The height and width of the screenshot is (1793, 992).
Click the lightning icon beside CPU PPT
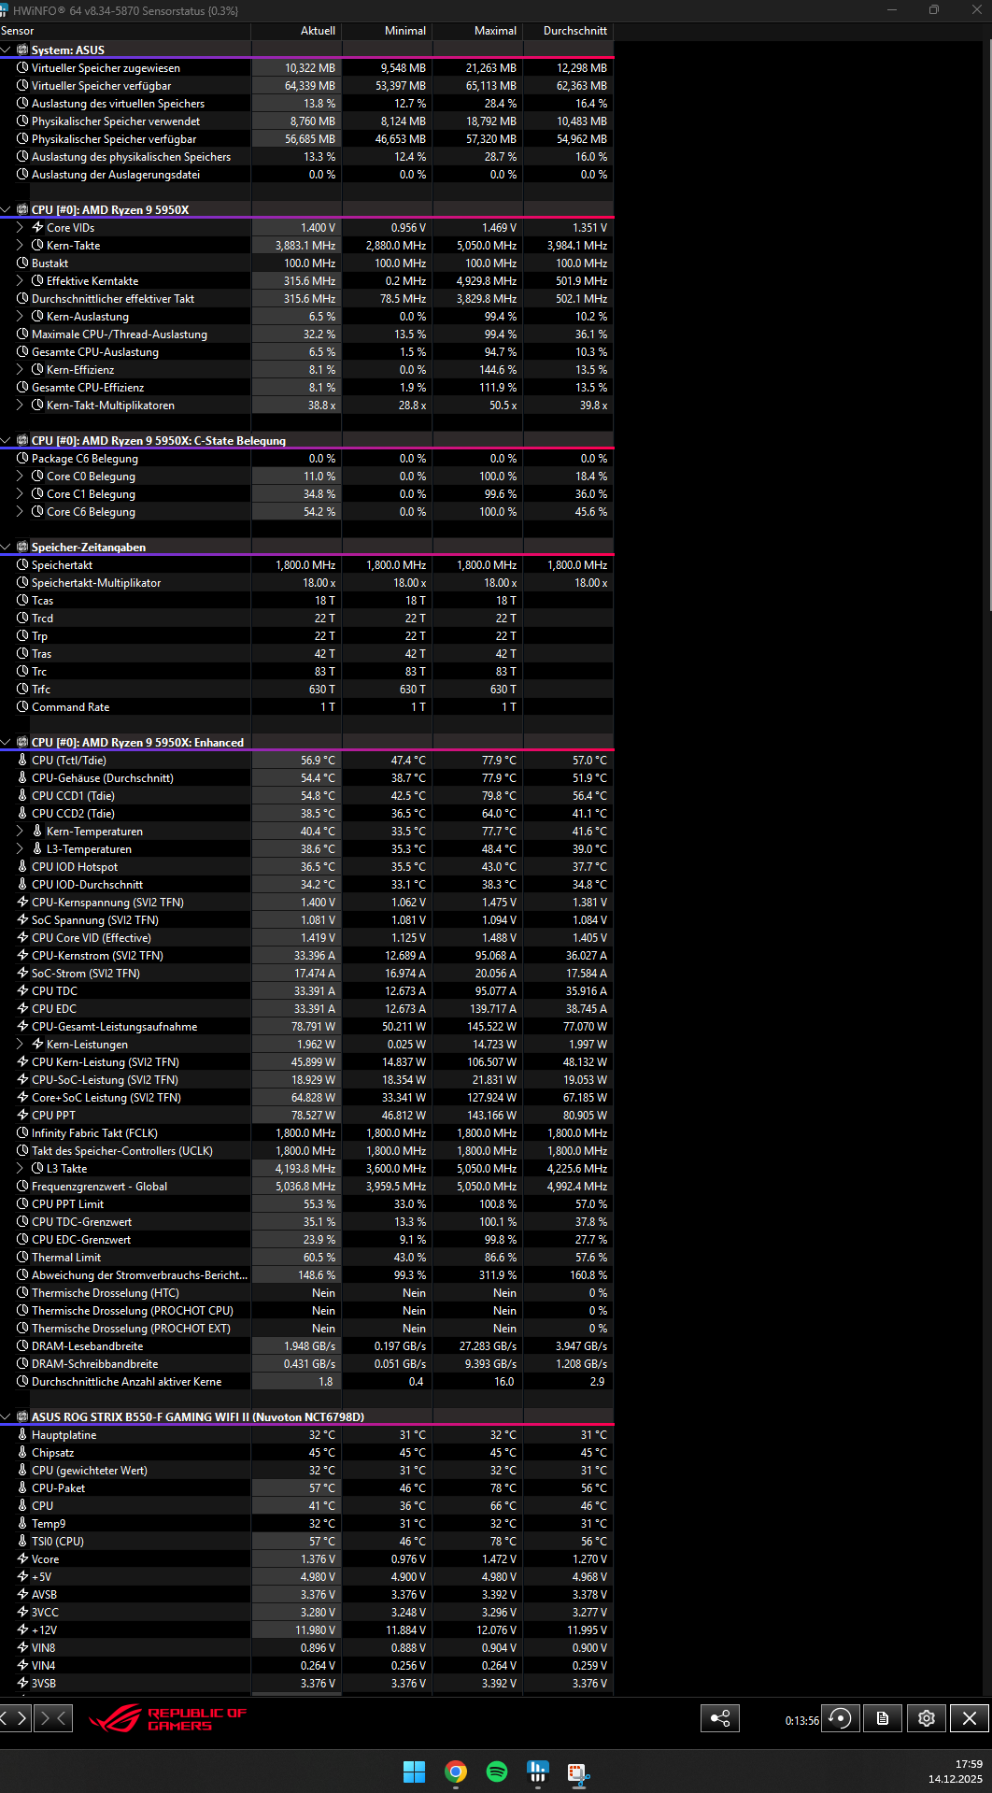22,1116
